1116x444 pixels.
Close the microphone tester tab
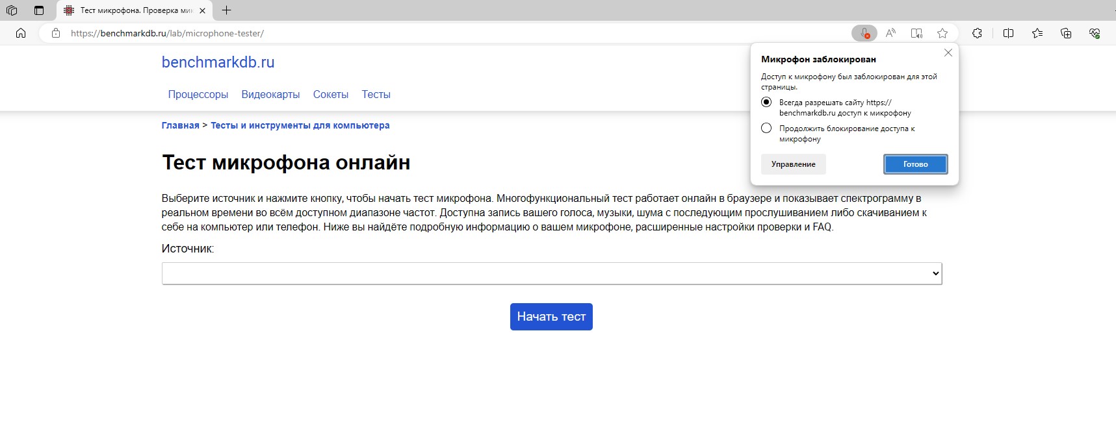pos(203,10)
